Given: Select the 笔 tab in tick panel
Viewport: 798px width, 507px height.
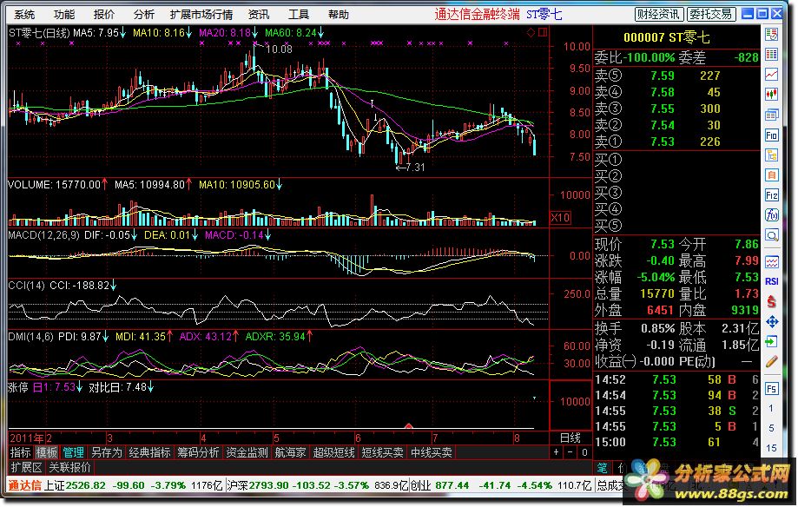Looking at the screenshot, I should pos(603,468).
